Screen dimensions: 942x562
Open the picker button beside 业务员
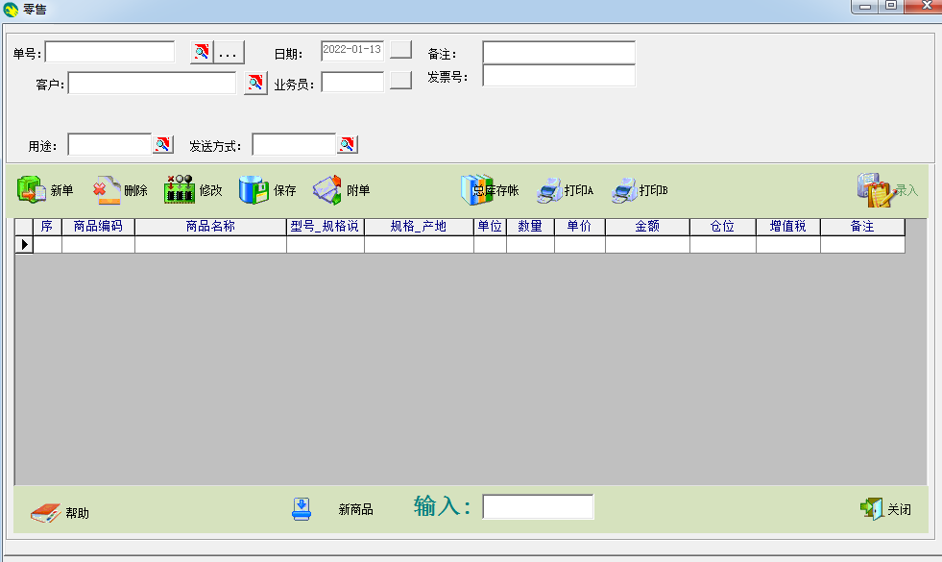click(400, 80)
